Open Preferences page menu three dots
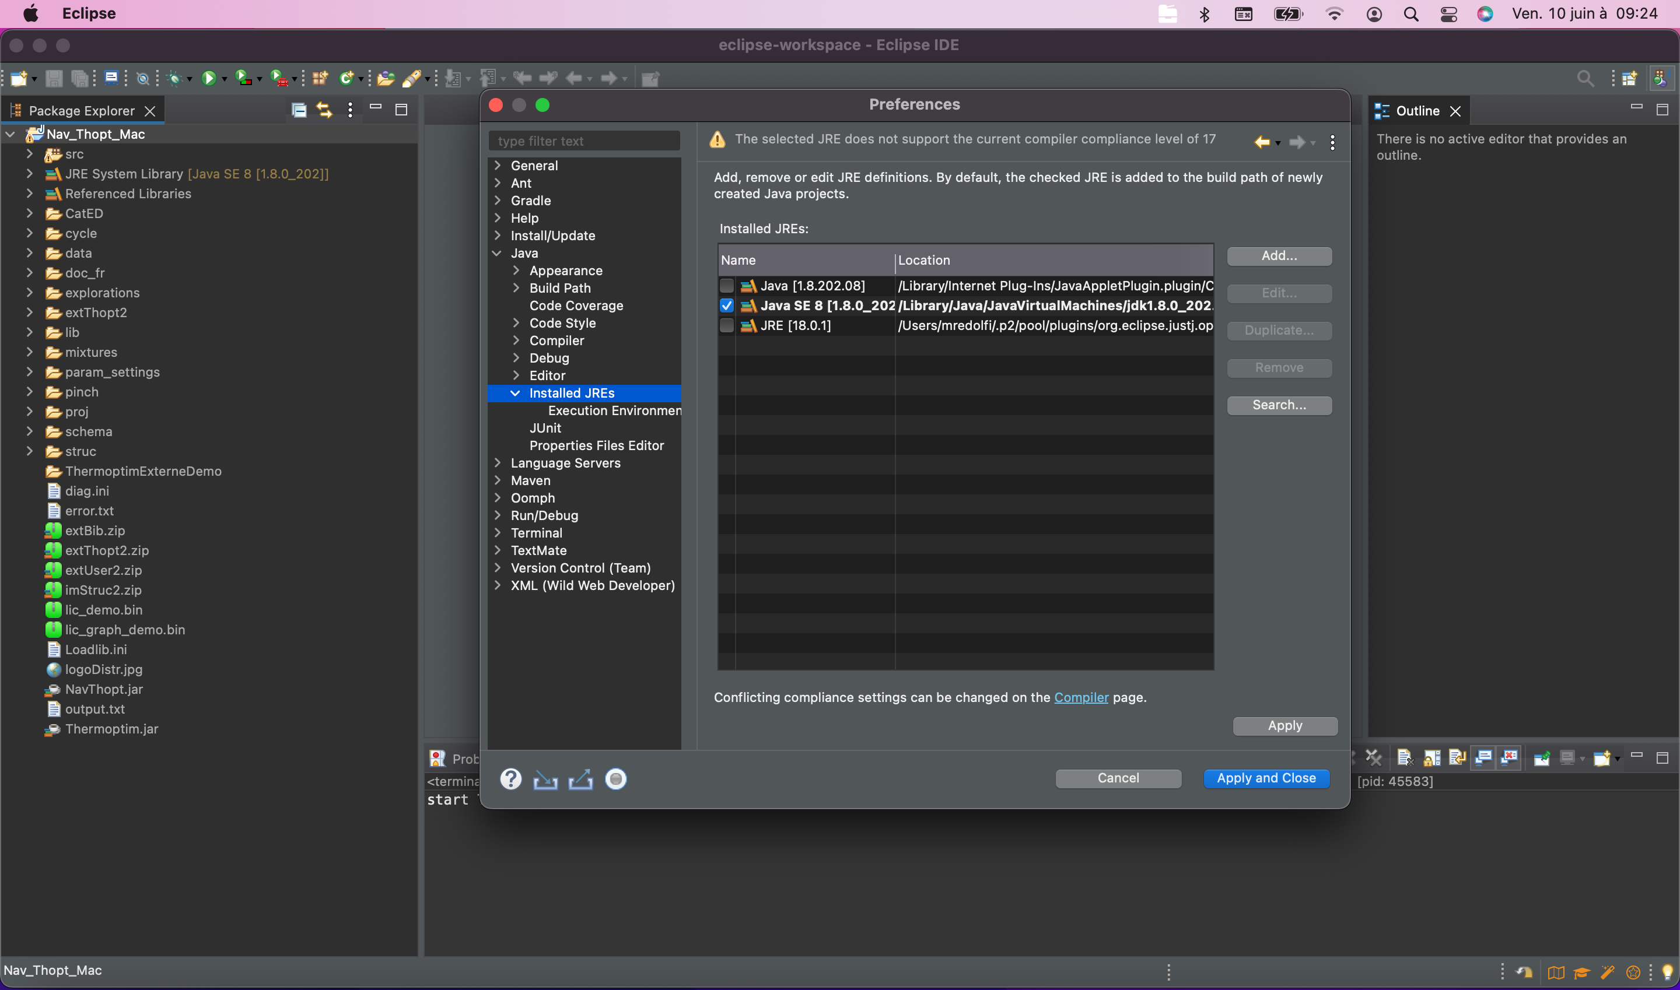 point(1332,142)
